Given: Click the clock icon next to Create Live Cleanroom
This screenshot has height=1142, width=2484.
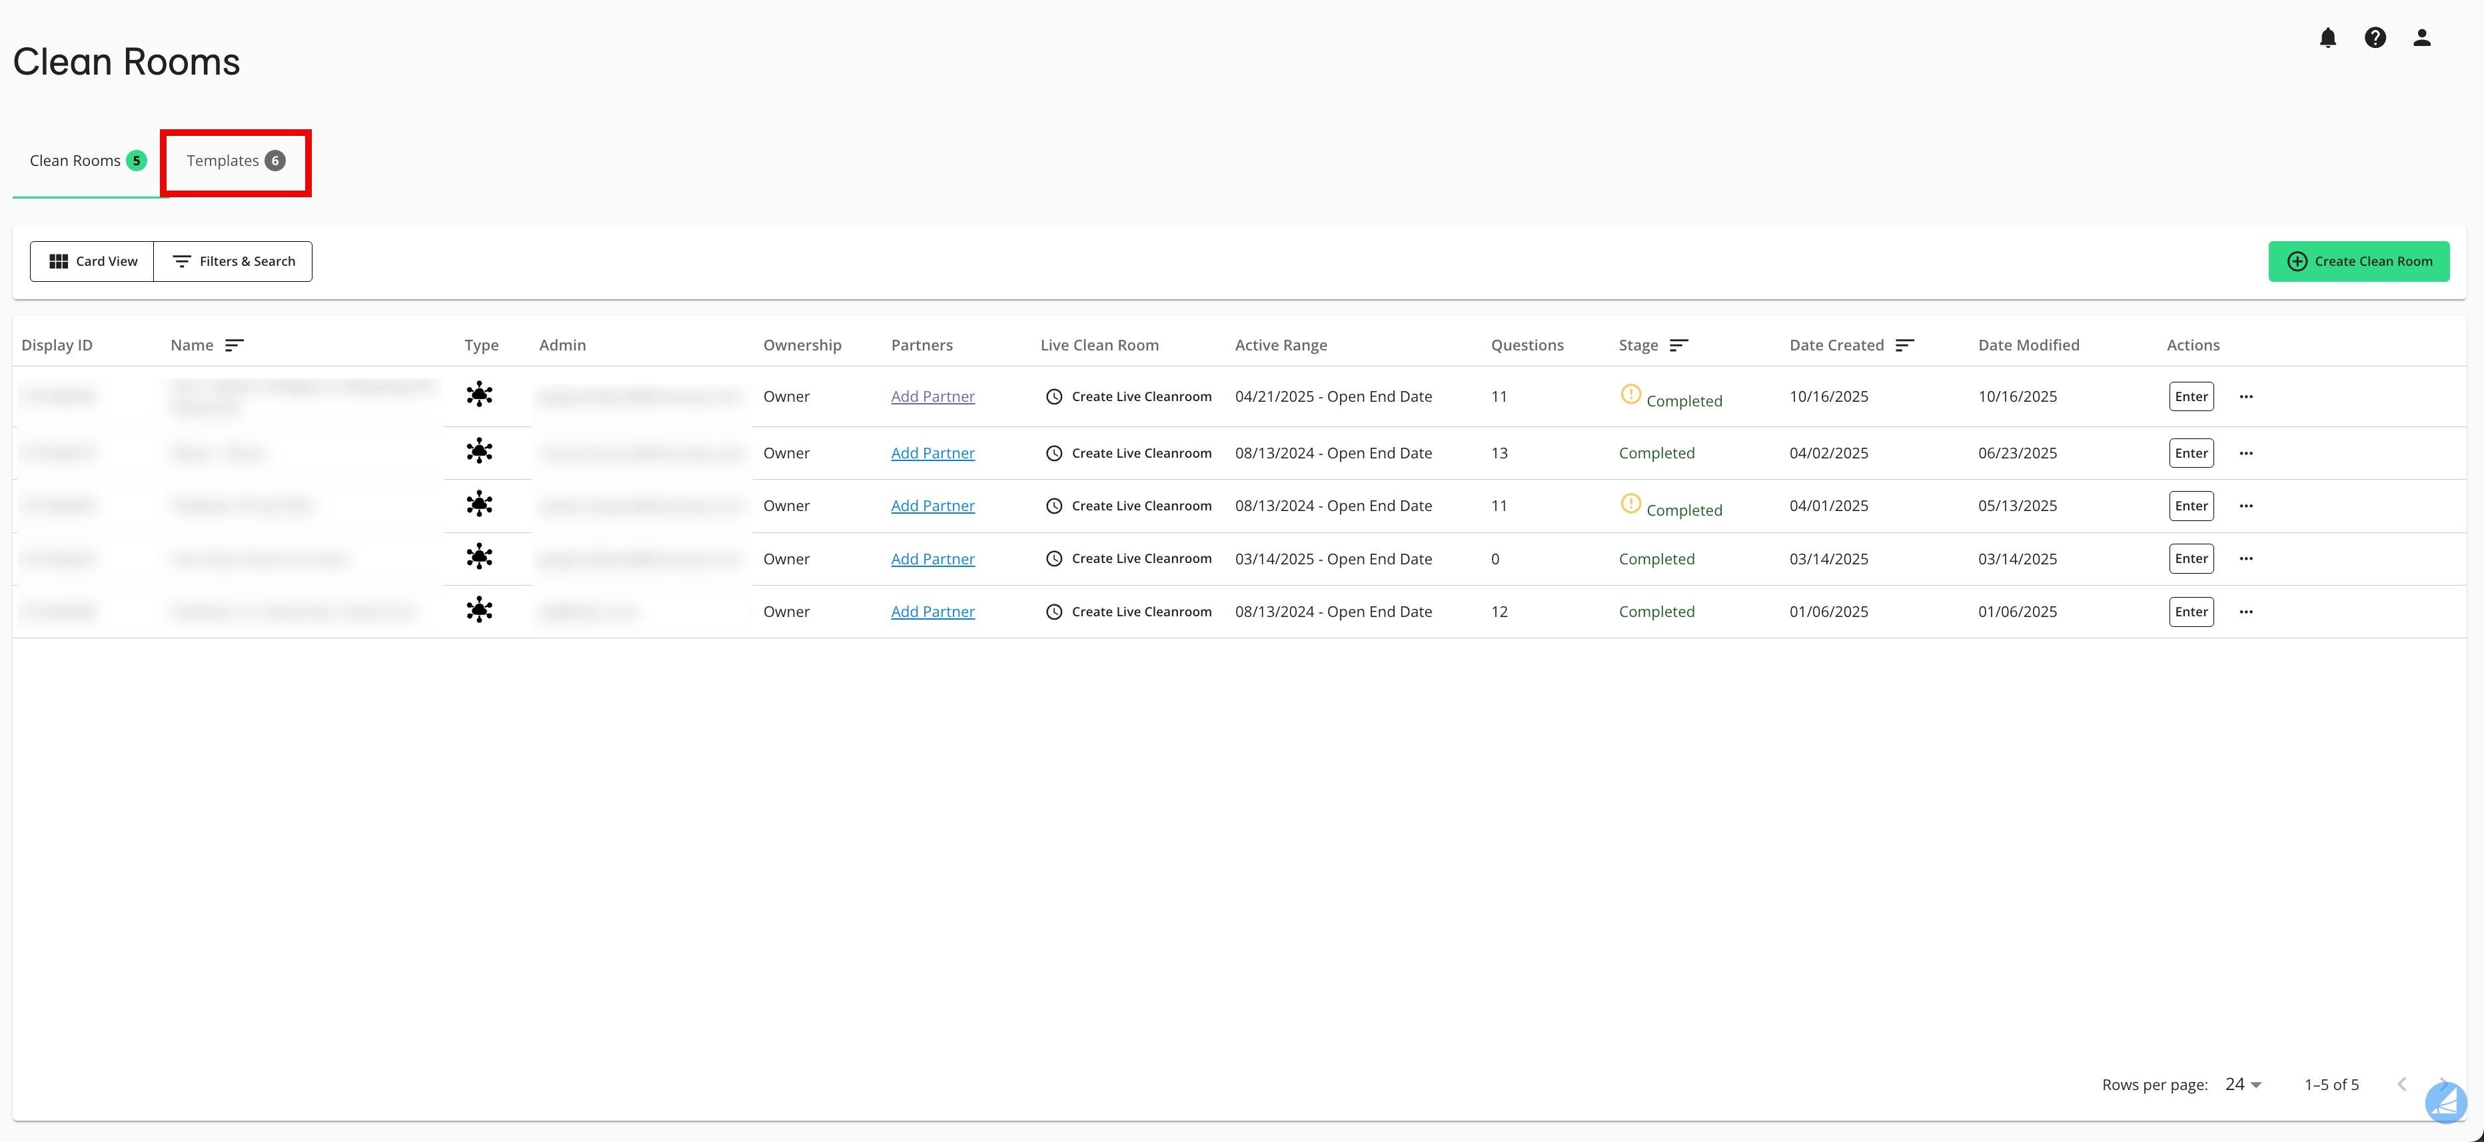Looking at the screenshot, I should [1054, 396].
